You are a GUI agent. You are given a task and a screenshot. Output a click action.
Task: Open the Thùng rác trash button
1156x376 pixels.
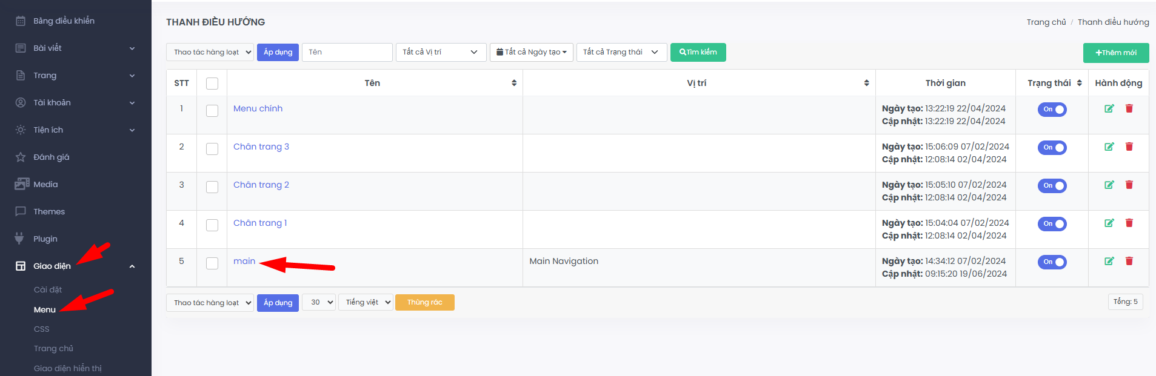pyautogui.click(x=425, y=302)
